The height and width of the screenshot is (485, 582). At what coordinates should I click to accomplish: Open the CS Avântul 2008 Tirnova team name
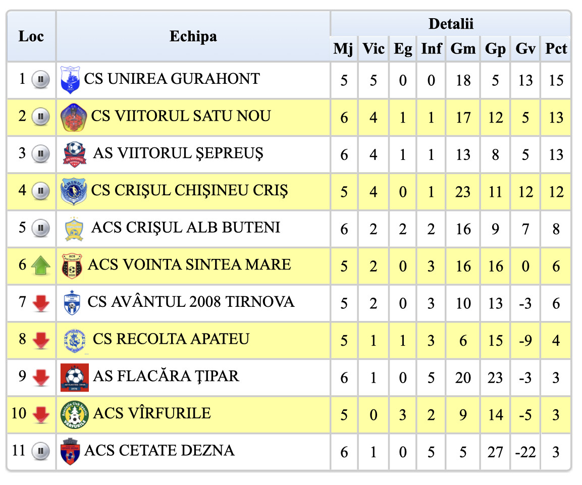191,302
